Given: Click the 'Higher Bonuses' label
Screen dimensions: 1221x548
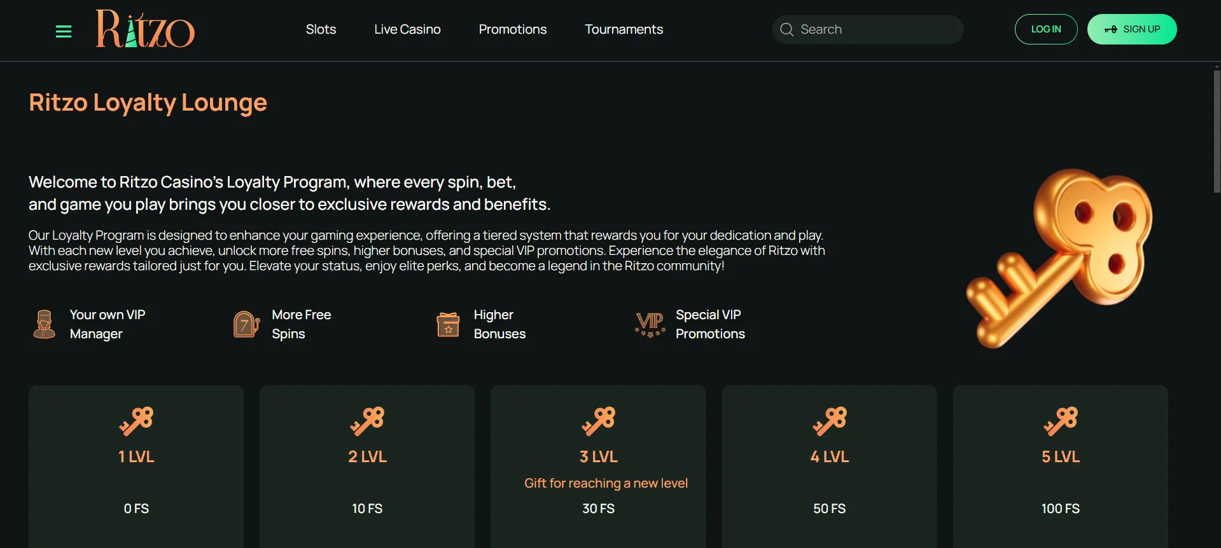Looking at the screenshot, I should (x=499, y=324).
